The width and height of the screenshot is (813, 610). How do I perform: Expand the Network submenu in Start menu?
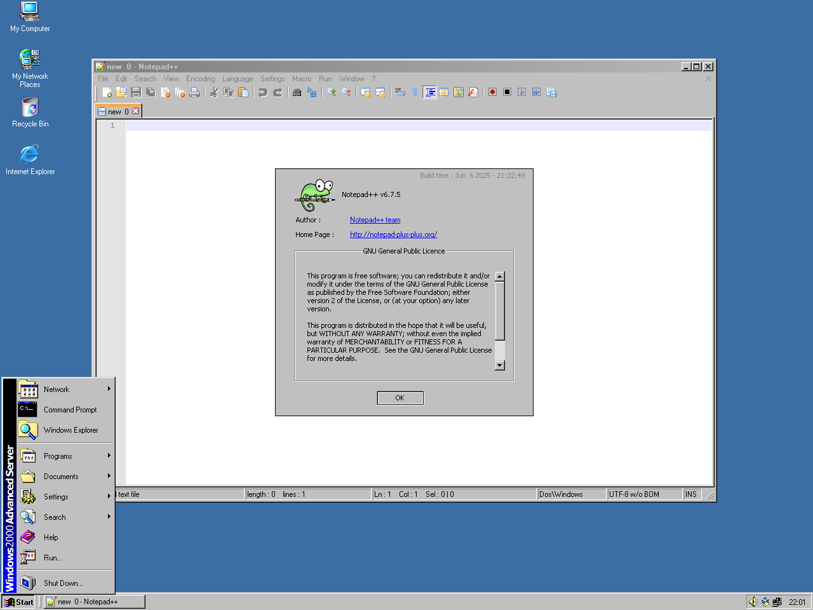(65, 390)
